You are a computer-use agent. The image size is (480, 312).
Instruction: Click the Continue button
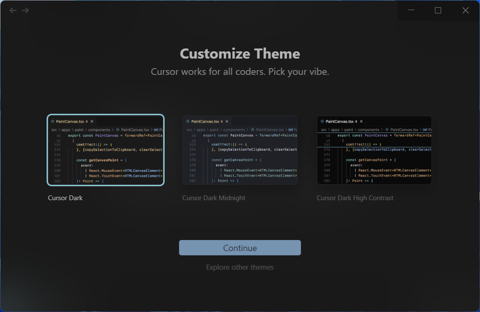240,248
